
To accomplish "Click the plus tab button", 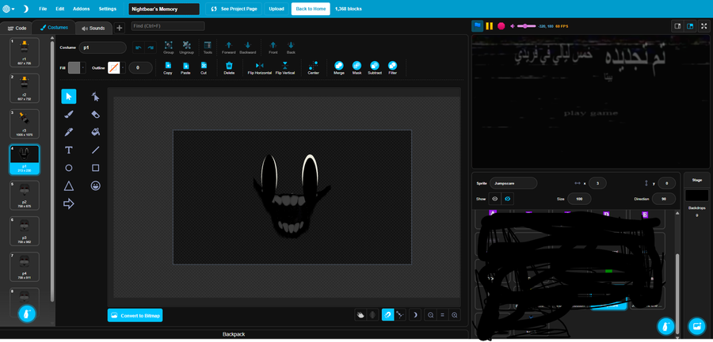I will [119, 28].
